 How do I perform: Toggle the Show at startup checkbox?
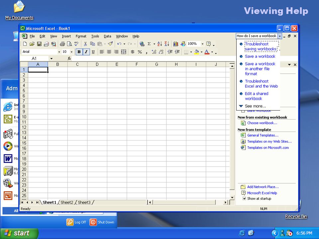[244, 199]
